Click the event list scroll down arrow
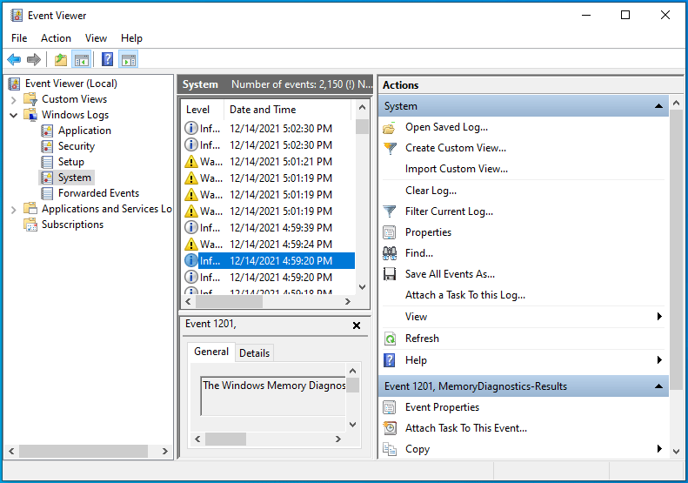 [x=362, y=287]
